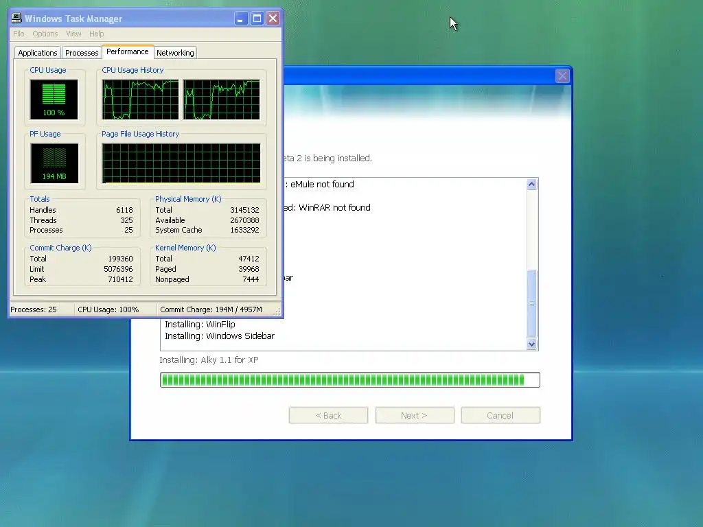Click the Kernel Memory Total value 47412
The height and width of the screenshot is (527, 703).
249,259
